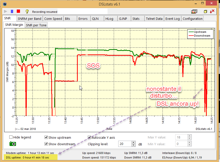Image resolution: width=220 pixels, height=162 pixels.
Task: Click the DSLstats paw icon in title bar
Action: pos(5,4)
